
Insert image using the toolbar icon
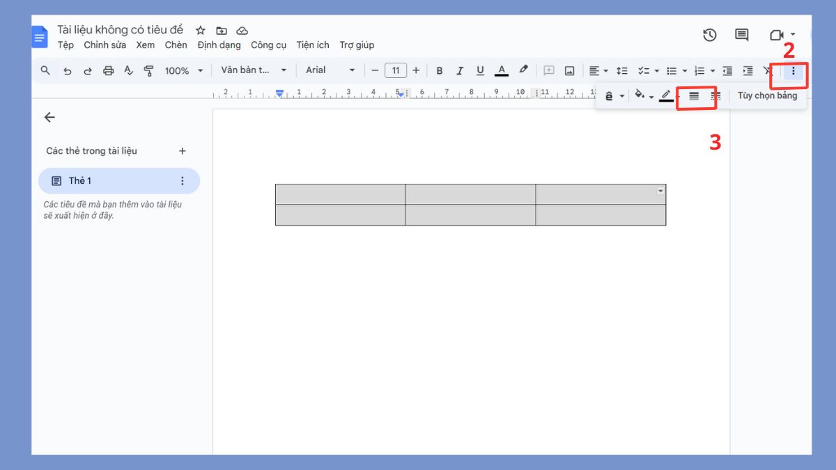[x=569, y=70]
